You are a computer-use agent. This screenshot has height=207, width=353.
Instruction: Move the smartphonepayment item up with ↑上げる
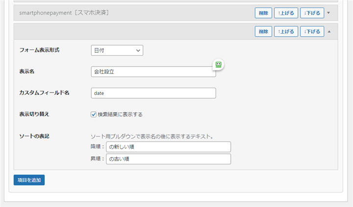click(286, 13)
